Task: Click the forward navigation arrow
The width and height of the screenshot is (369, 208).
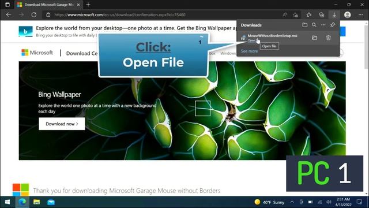Action: (21, 14)
